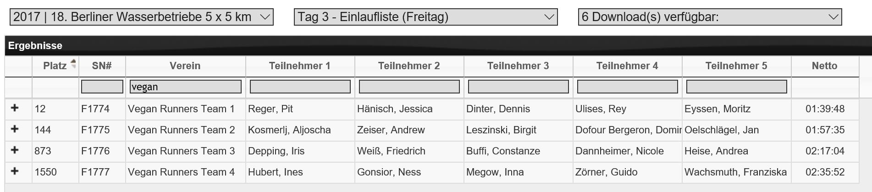The height and width of the screenshot is (192, 872).
Task: Click the Teilnehmer 3 filter input
Action: click(518, 87)
